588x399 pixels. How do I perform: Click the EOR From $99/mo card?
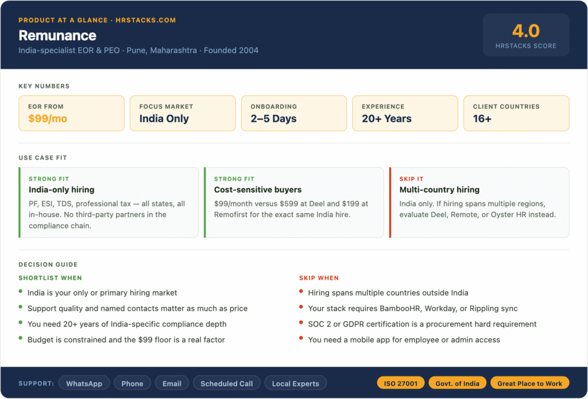pyautogui.click(x=71, y=113)
